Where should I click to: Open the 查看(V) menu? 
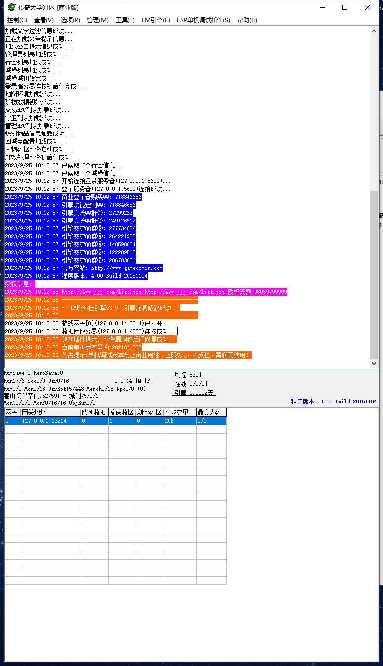point(43,20)
